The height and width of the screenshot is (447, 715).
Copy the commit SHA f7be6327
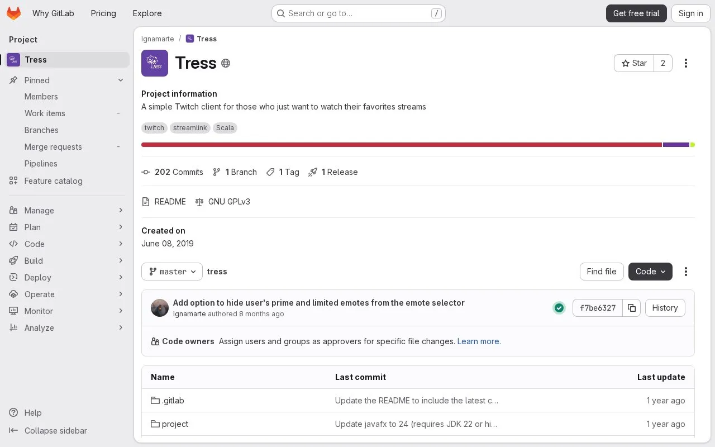[x=632, y=308]
